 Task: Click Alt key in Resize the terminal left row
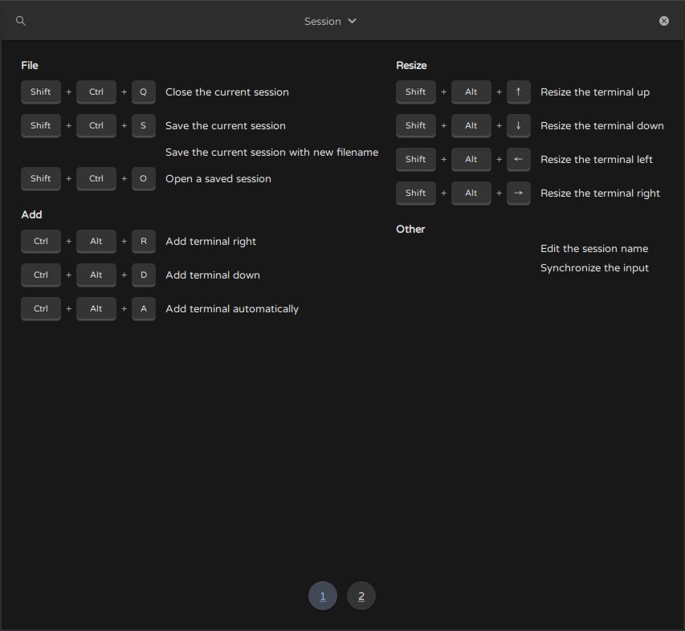(x=471, y=159)
